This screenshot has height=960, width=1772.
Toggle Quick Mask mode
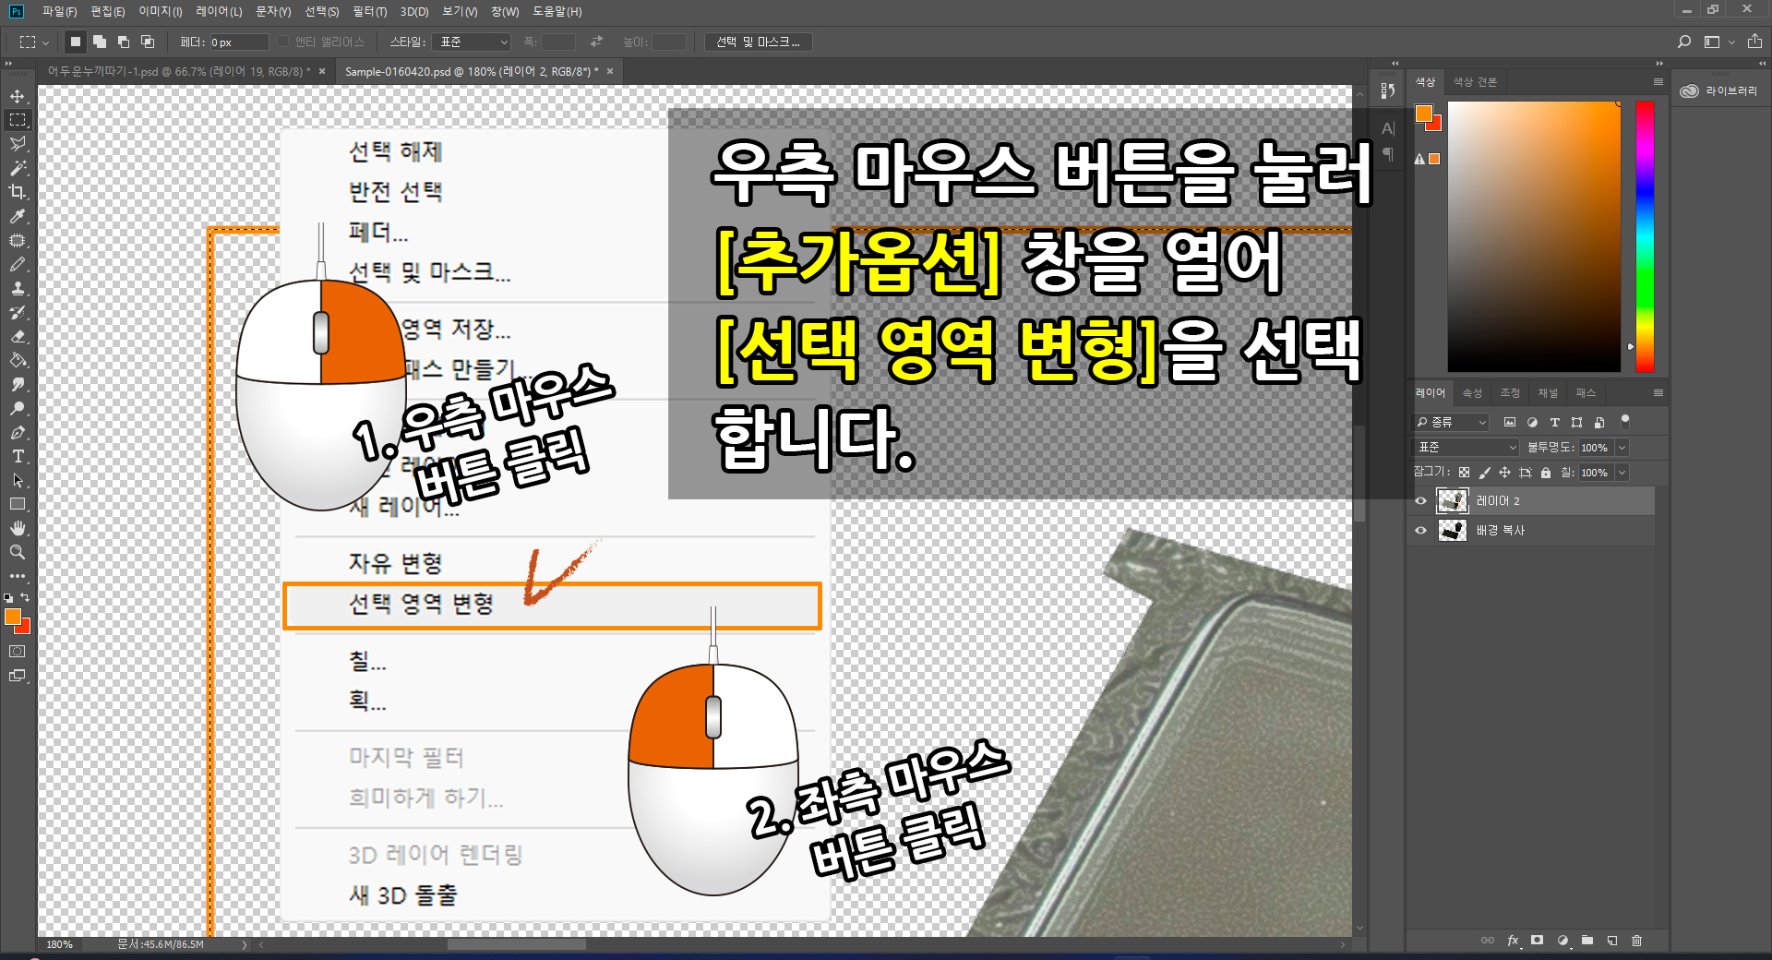tap(18, 652)
